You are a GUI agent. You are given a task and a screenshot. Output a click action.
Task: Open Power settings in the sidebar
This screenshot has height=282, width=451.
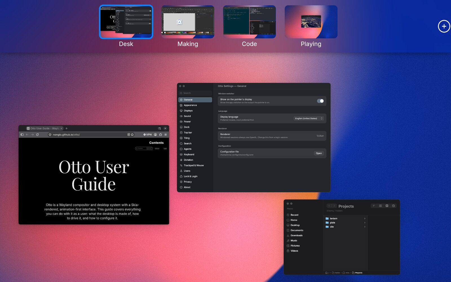tap(195, 122)
